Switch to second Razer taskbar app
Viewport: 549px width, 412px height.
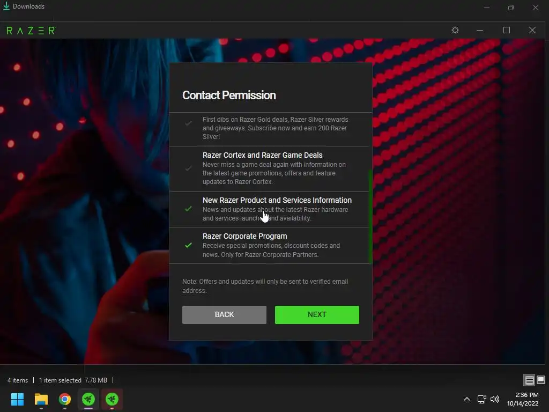(x=112, y=399)
